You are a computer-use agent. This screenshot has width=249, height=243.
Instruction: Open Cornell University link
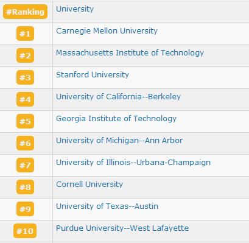point(89,185)
